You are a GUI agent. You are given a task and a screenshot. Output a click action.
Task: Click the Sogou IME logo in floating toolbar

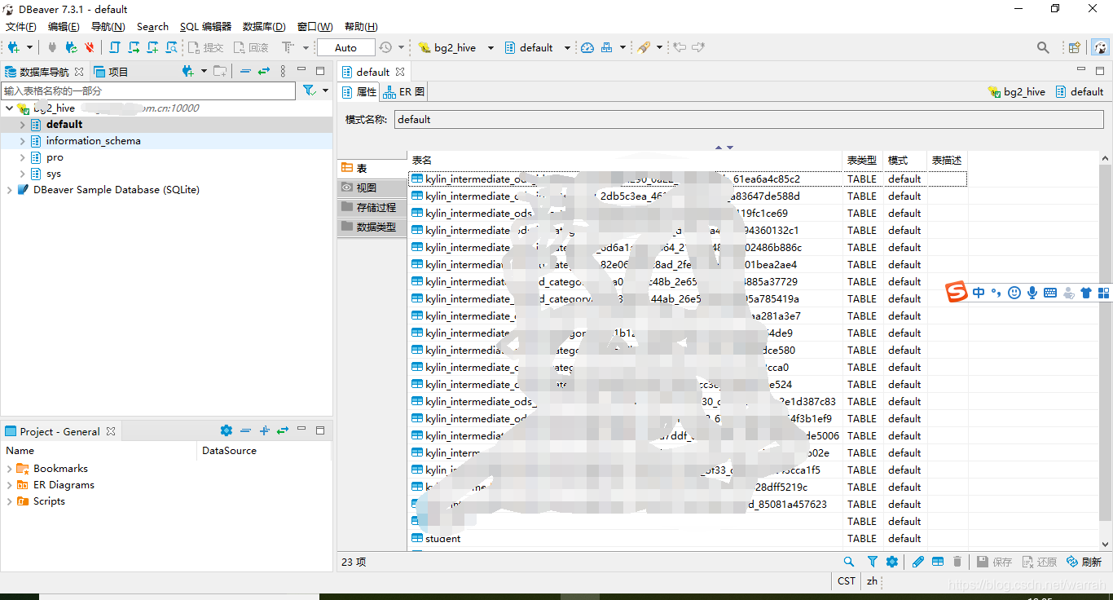pyautogui.click(x=957, y=292)
